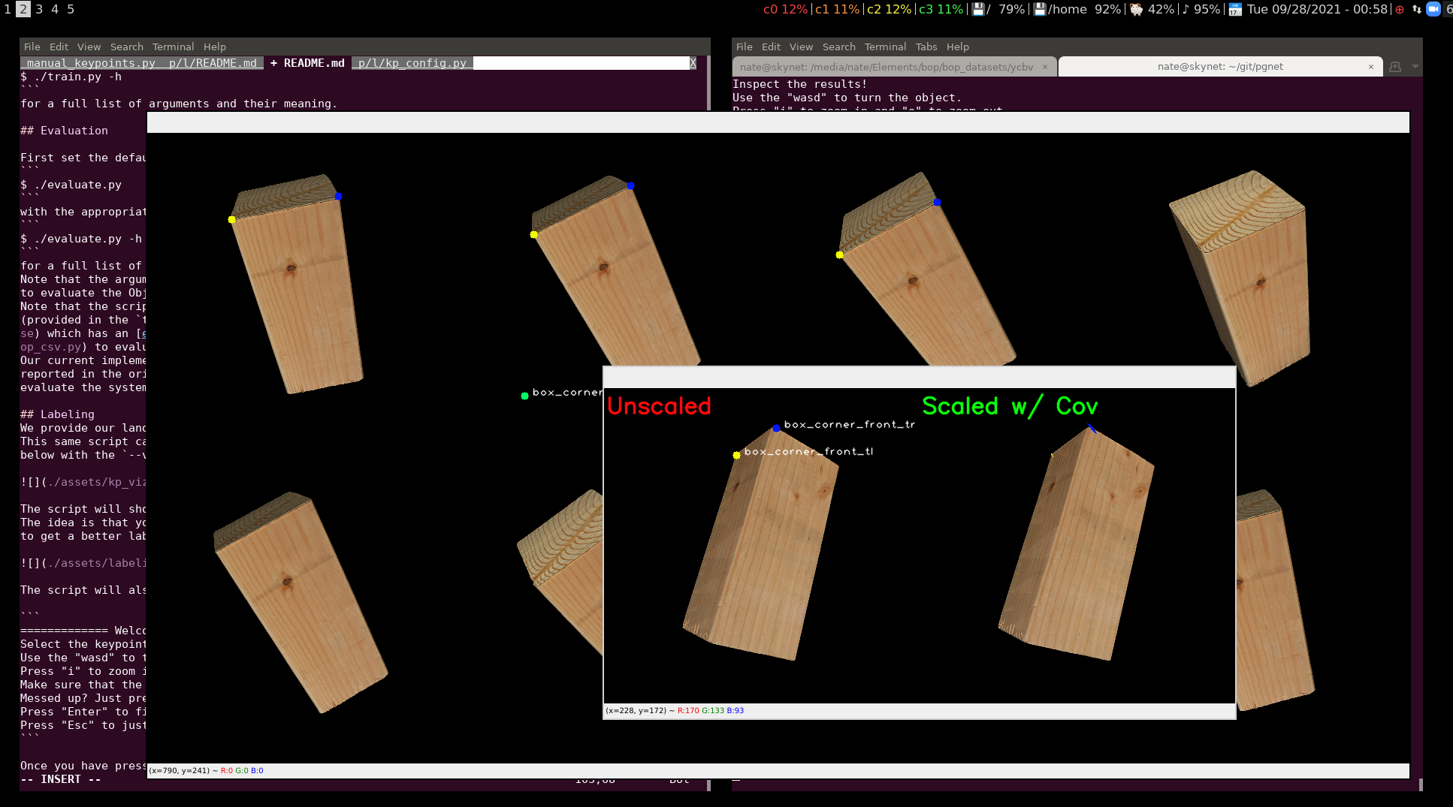Switch to workspace 1

[x=8, y=9]
